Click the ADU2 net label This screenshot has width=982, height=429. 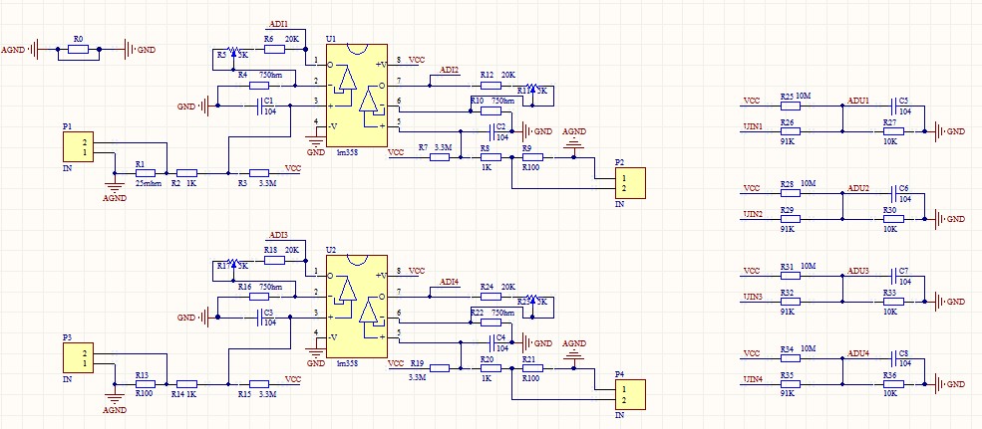point(858,187)
